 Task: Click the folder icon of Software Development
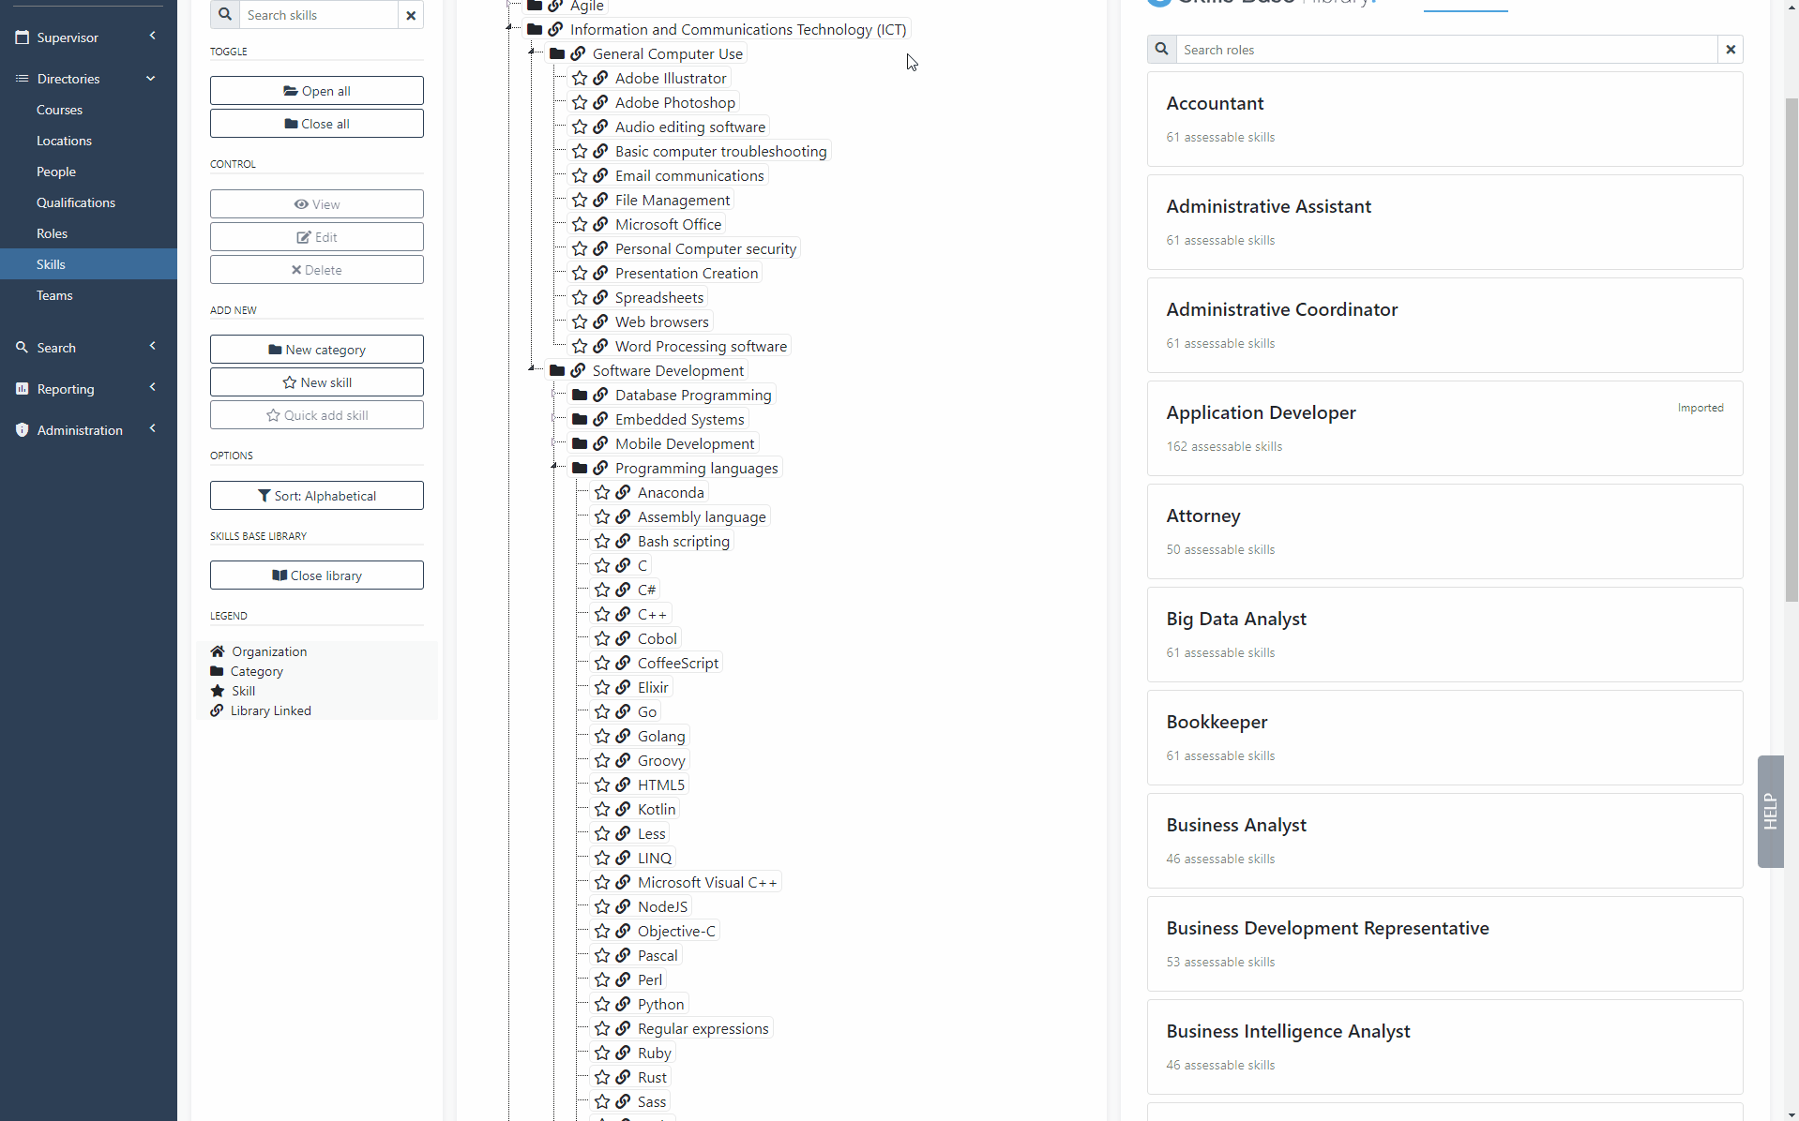(x=557, y=370)
